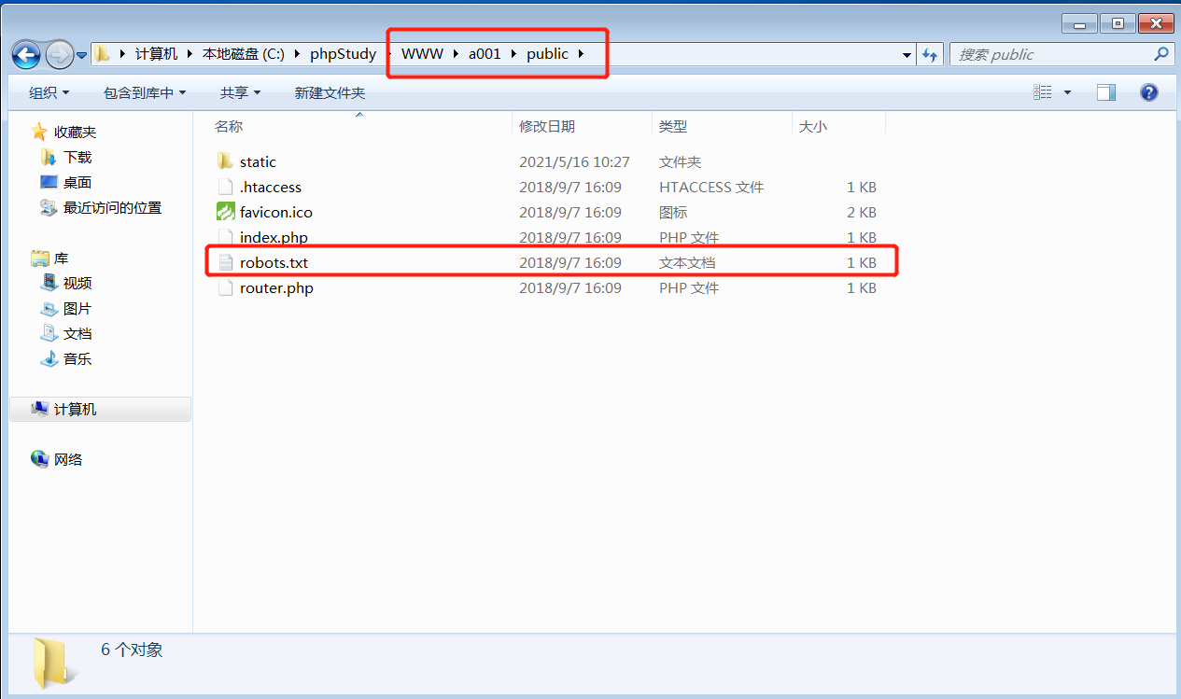Select 计算机 in the address breadcrumb

[156, 54]
